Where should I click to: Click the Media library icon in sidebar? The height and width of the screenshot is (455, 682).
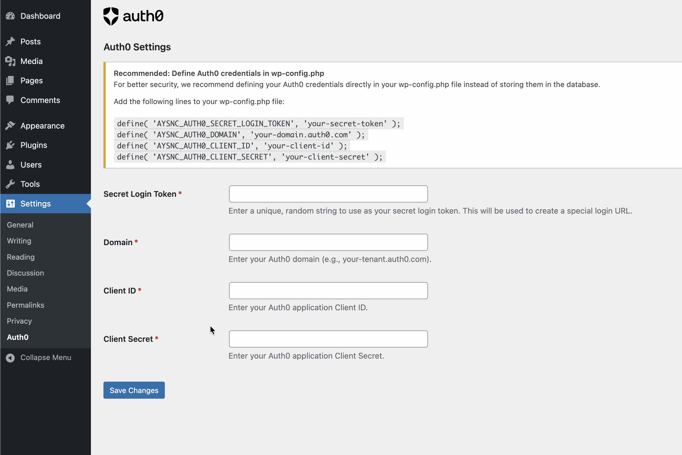[10, 61]
